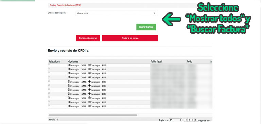Download XML for the first table row
The height and width of the screenshot is (124, 261).
(77, 65)
